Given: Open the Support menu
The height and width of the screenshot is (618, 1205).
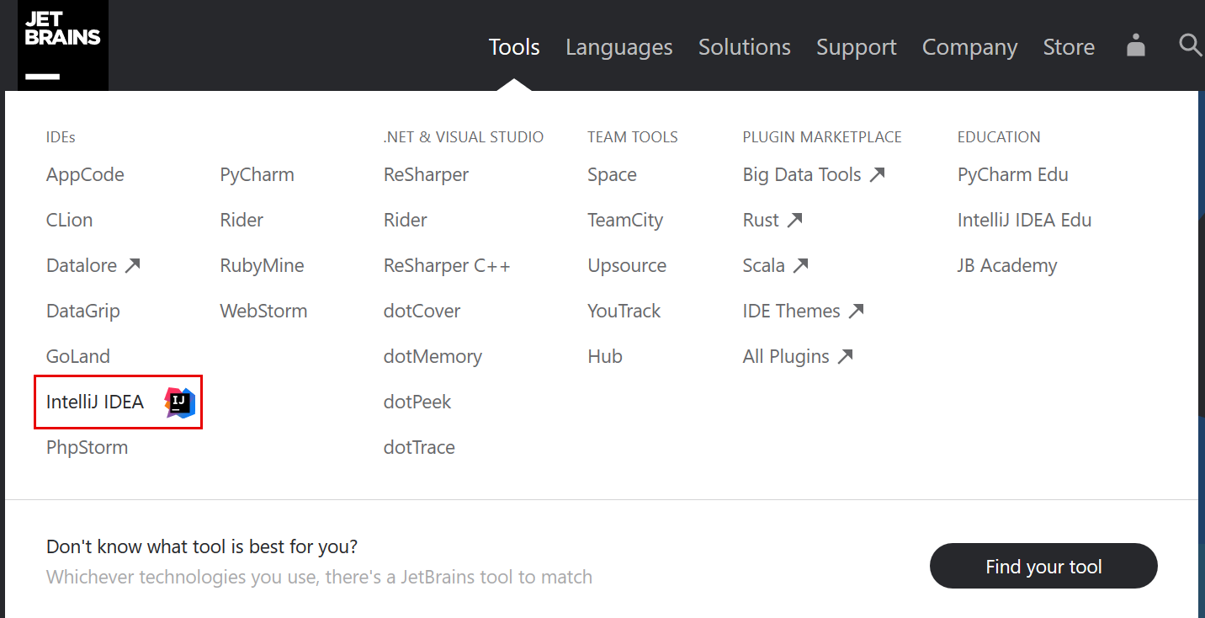Looking at the screenshot, I should click(857, 47).
